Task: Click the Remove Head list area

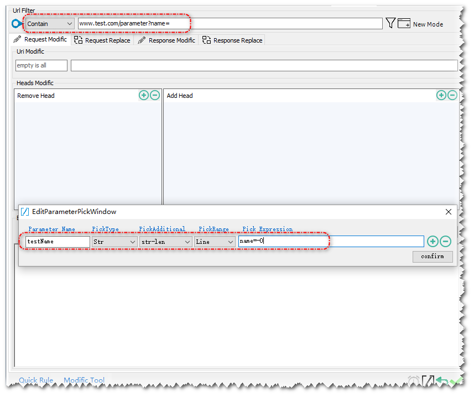Action: pos(88,154)
